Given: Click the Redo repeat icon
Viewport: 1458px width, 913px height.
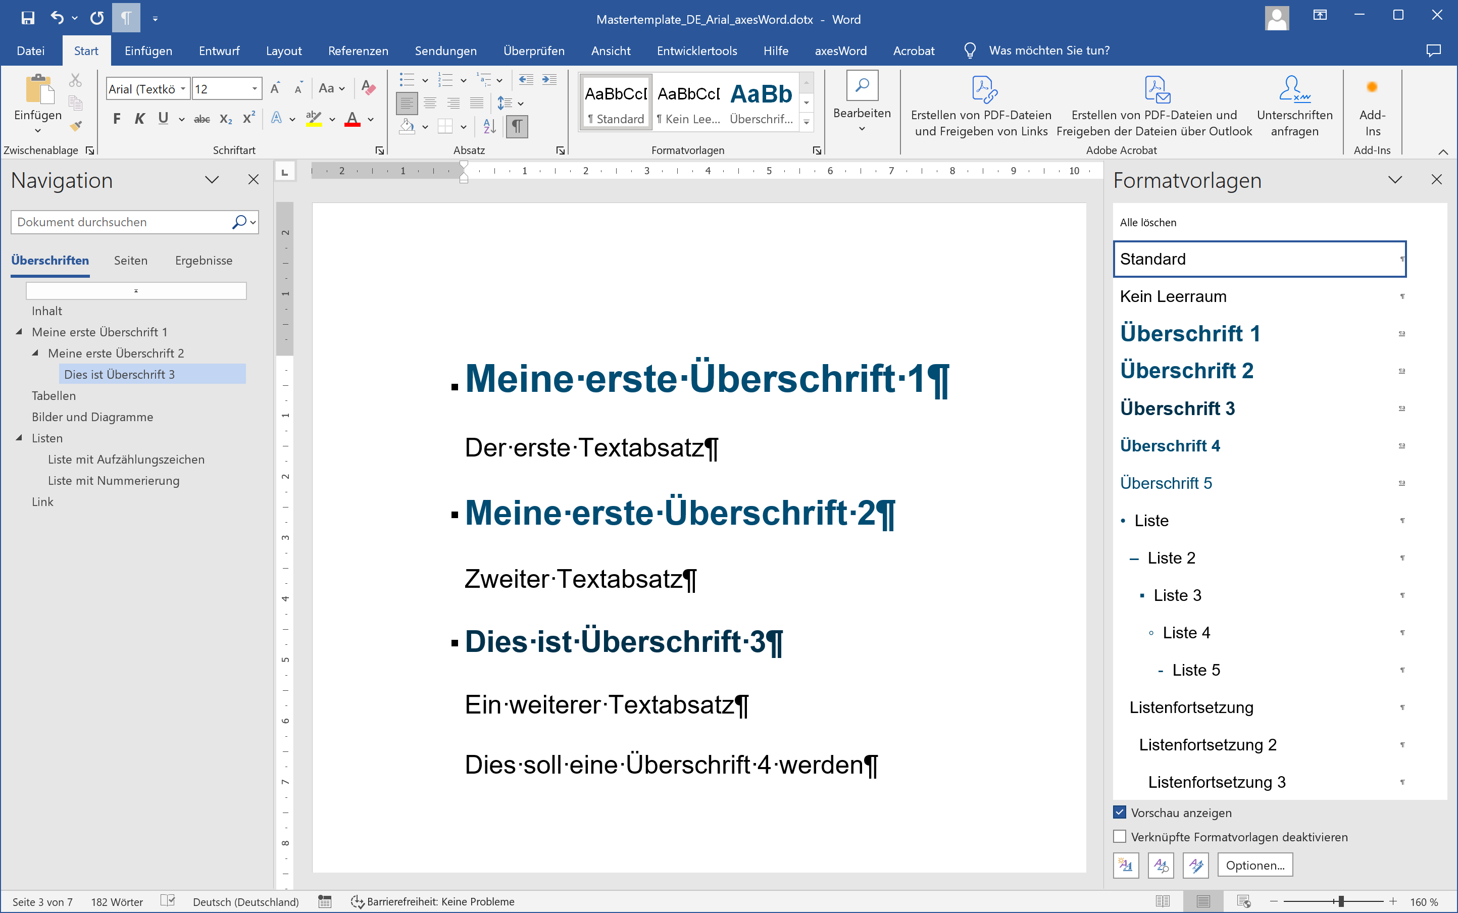Looking at the screenshot, I should pyautogui.click(x=96, y=18).
